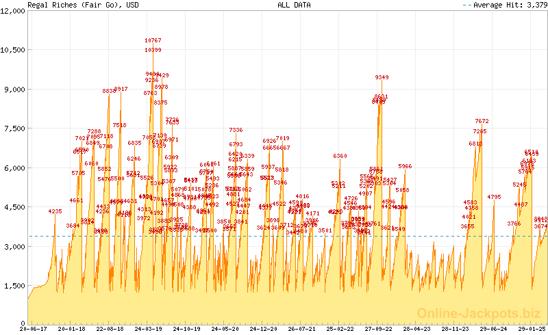The width and height of the screenshot is (548, 335).
Task: Click the 5966 peak data label
Action: 405,166
